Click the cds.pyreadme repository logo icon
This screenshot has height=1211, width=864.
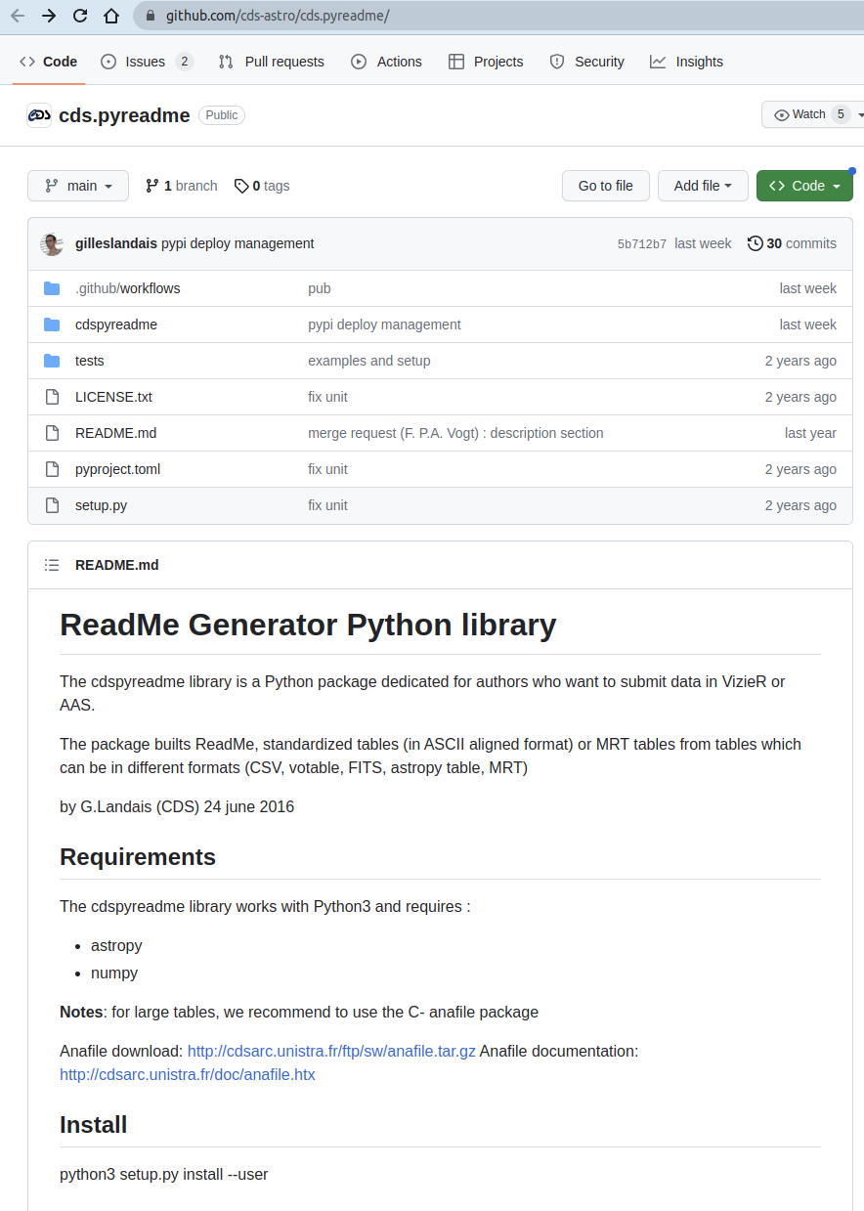(39, 115)
